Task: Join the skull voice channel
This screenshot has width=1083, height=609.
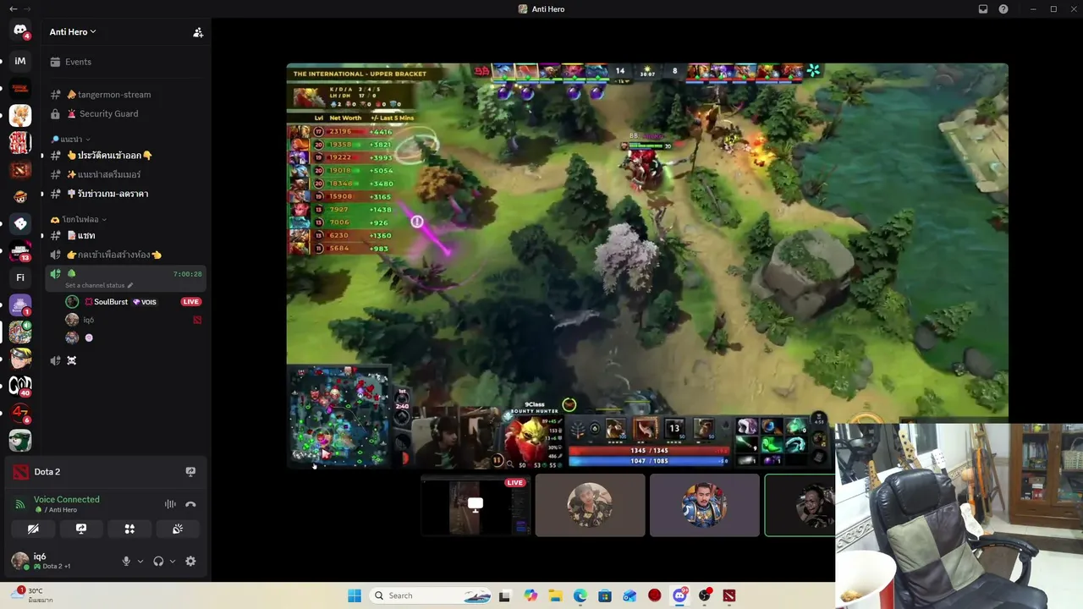Action: (125, 361)
